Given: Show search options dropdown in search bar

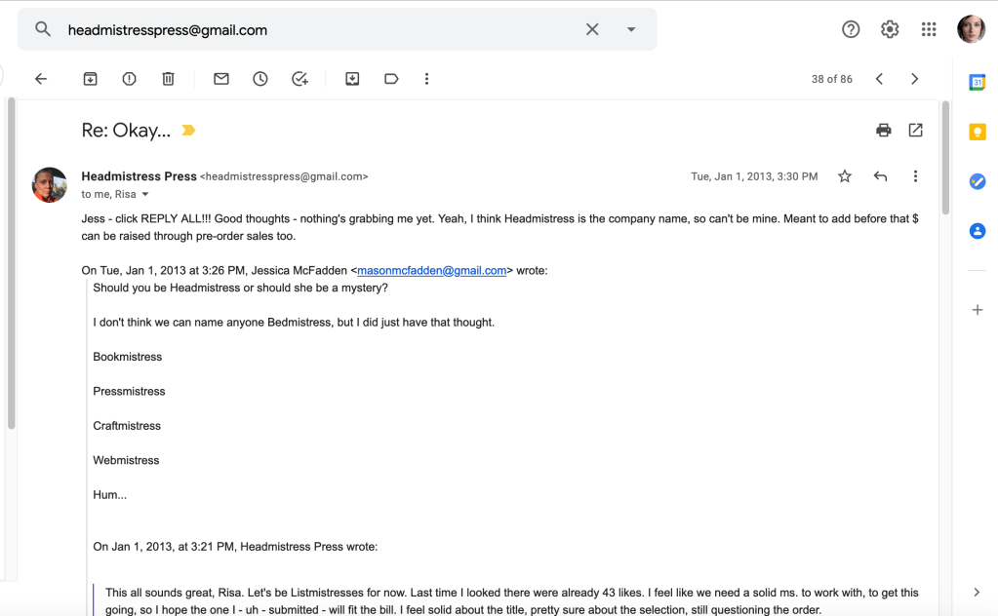Looking at the screenshot, I should click(631, 29).
